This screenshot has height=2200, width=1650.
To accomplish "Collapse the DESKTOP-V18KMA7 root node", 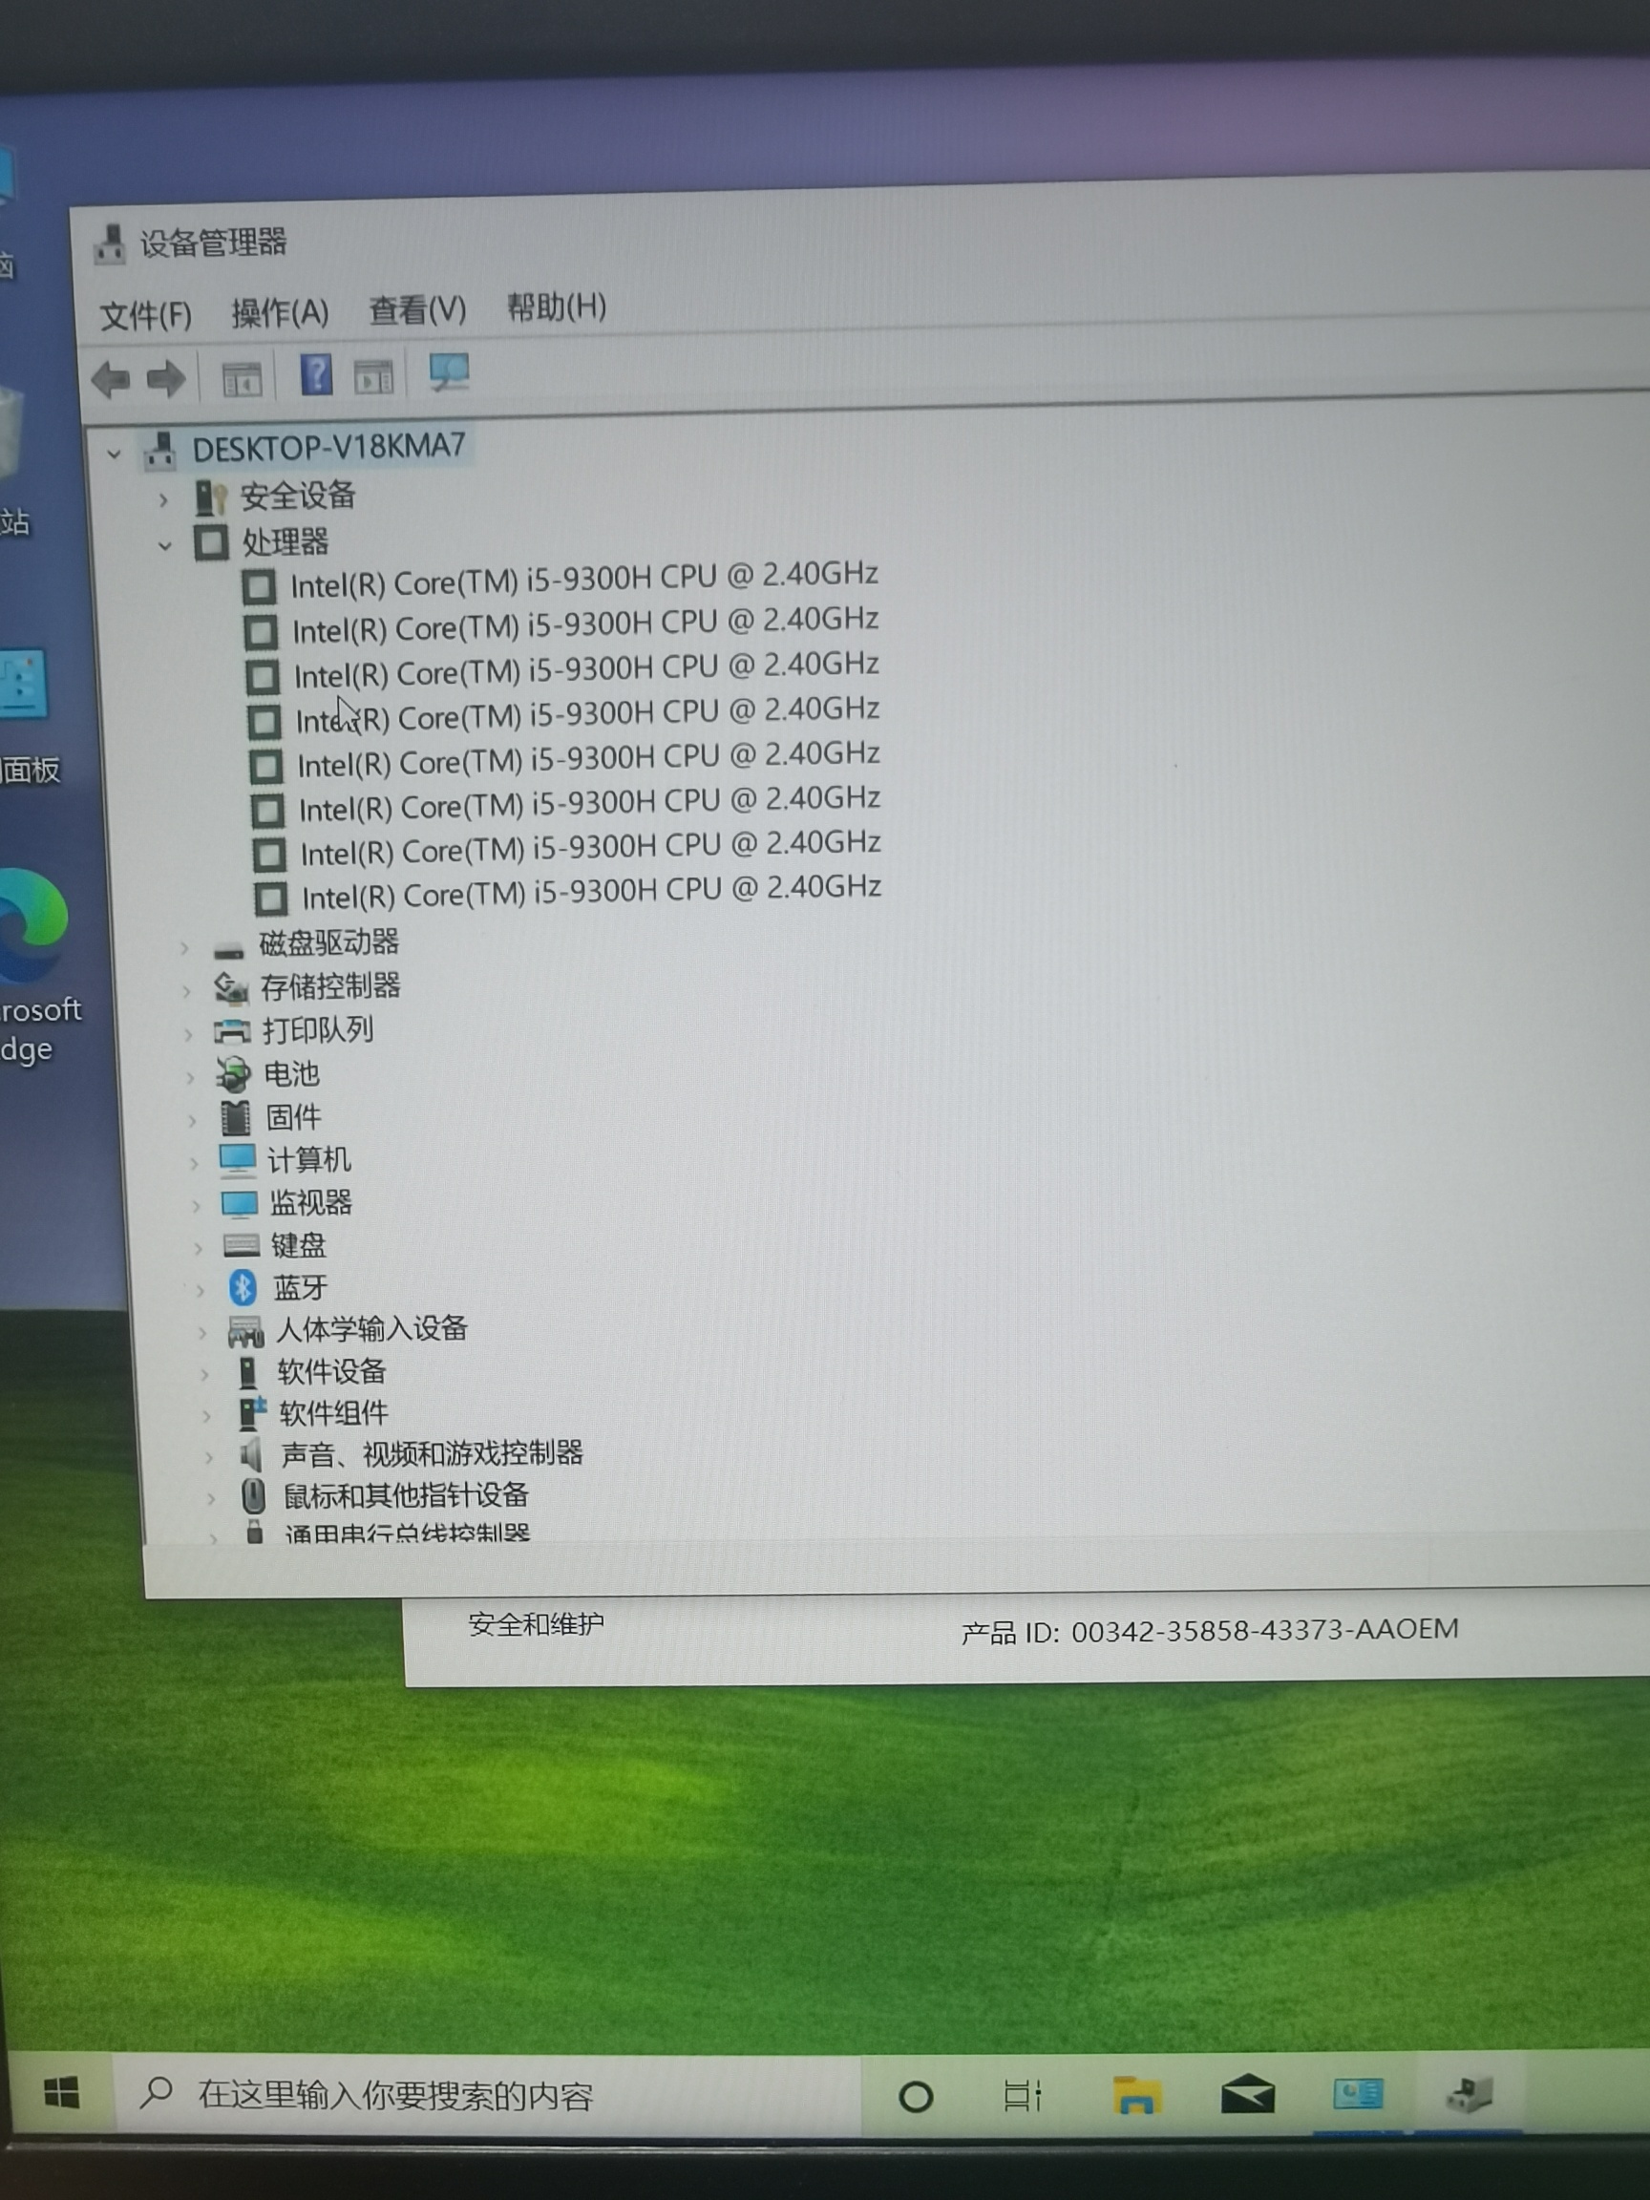I will coord(115,455).
